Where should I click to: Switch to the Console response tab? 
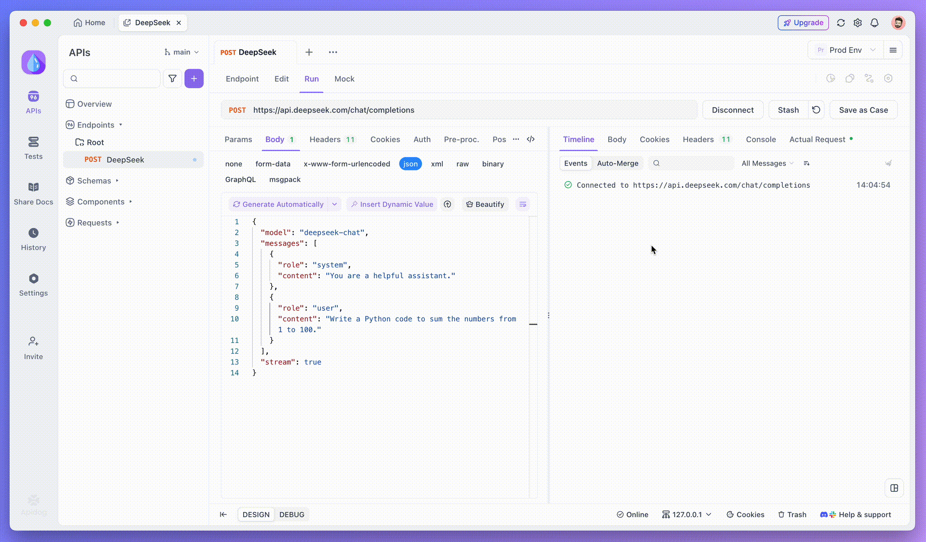pos(761,139)
